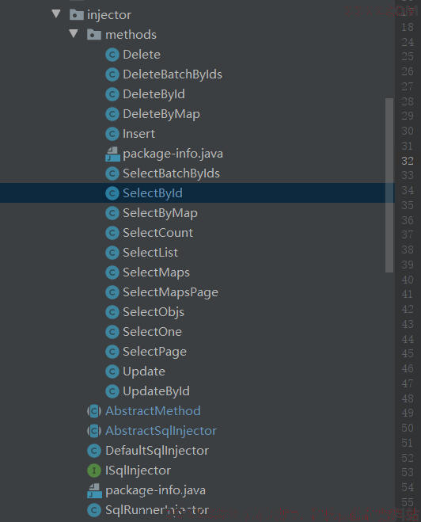This screenshot has width=421, height=522.
Task: Select the SelectMapsPage class
Action: 170,292
